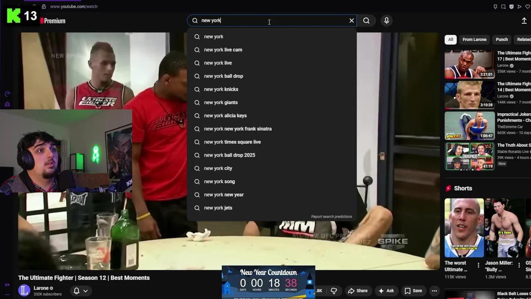Click the '332K subscribers' text

48,294
